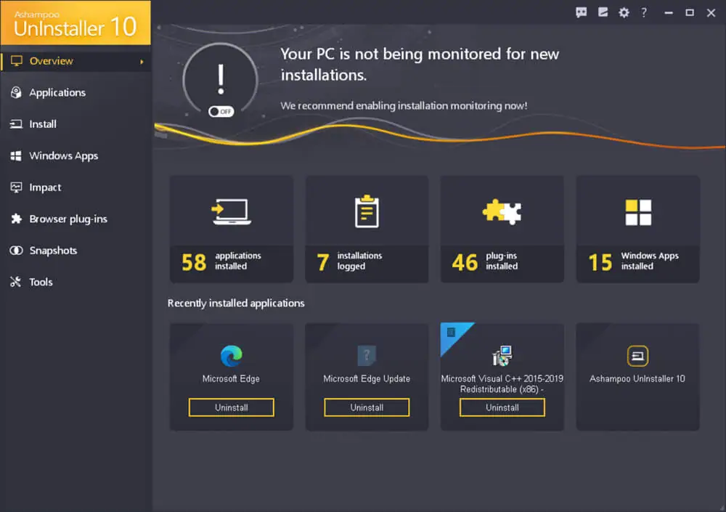Click the laptop install icon on applications card
The height and width of the screenshot is (512, 726).
click(231, 212)
